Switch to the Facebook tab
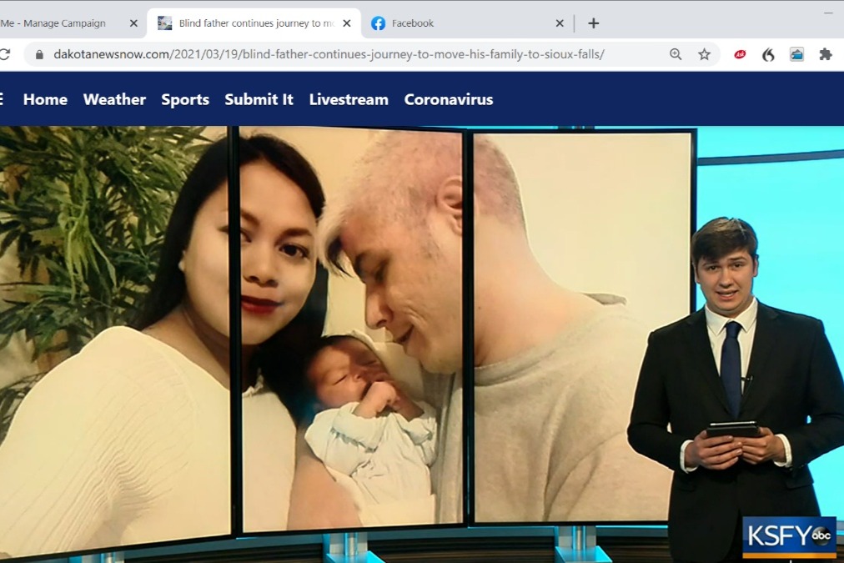The image size is (844, 563). [x=467, y=23]
